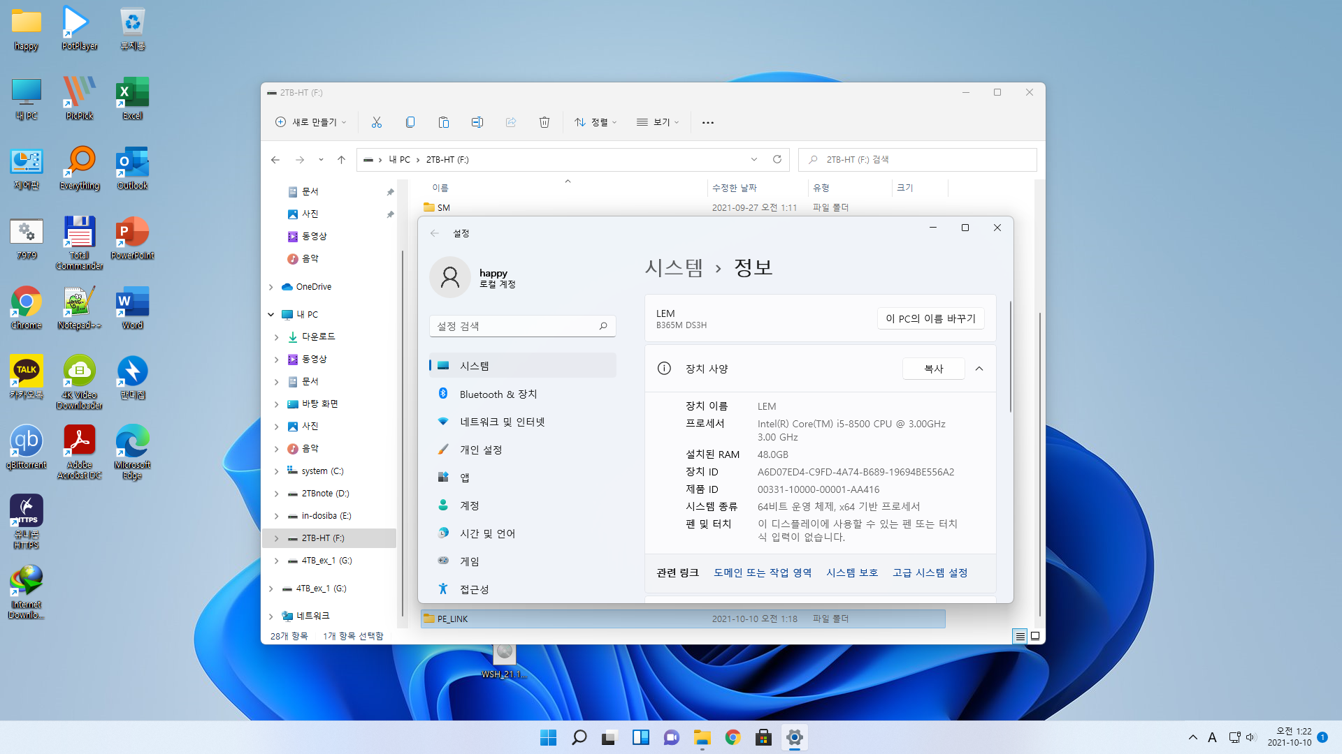Open taskbar Search magnifier

coord(579,737)
